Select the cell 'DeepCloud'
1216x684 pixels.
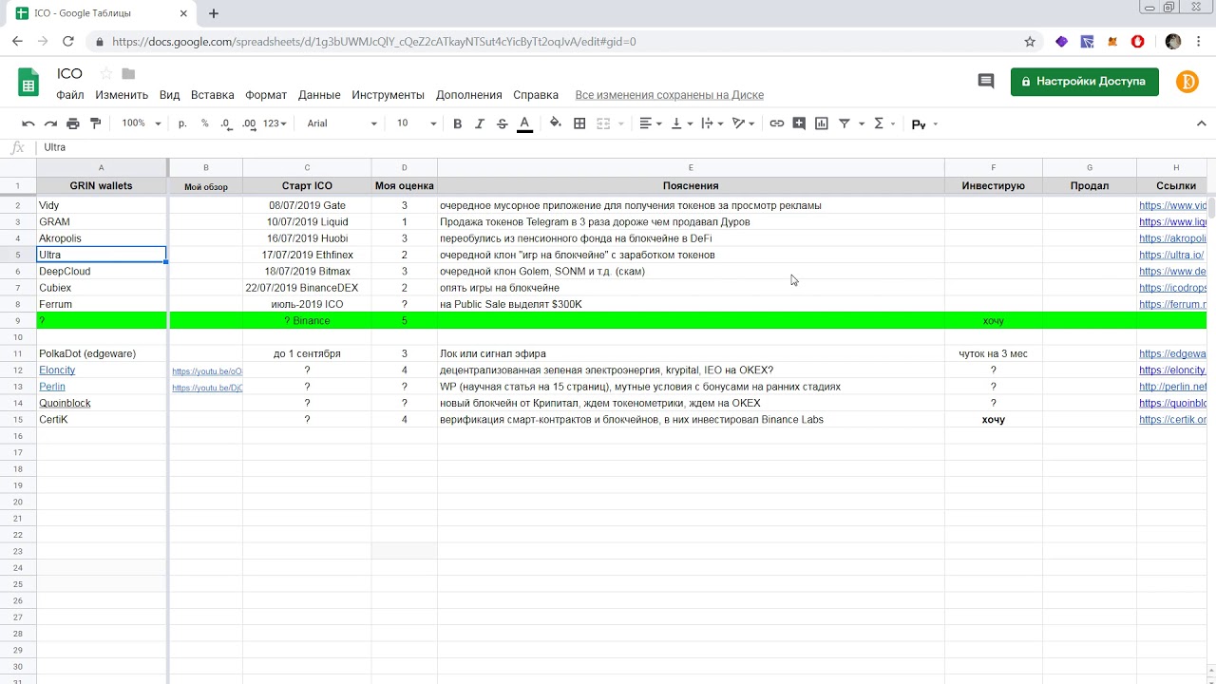tap(102, 271)
